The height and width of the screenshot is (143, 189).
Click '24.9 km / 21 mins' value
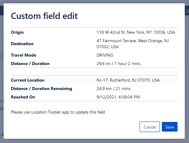click(114, 89)
